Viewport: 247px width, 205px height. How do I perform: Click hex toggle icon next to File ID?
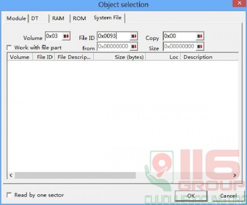pyautogui.click(x=134, y=36)
